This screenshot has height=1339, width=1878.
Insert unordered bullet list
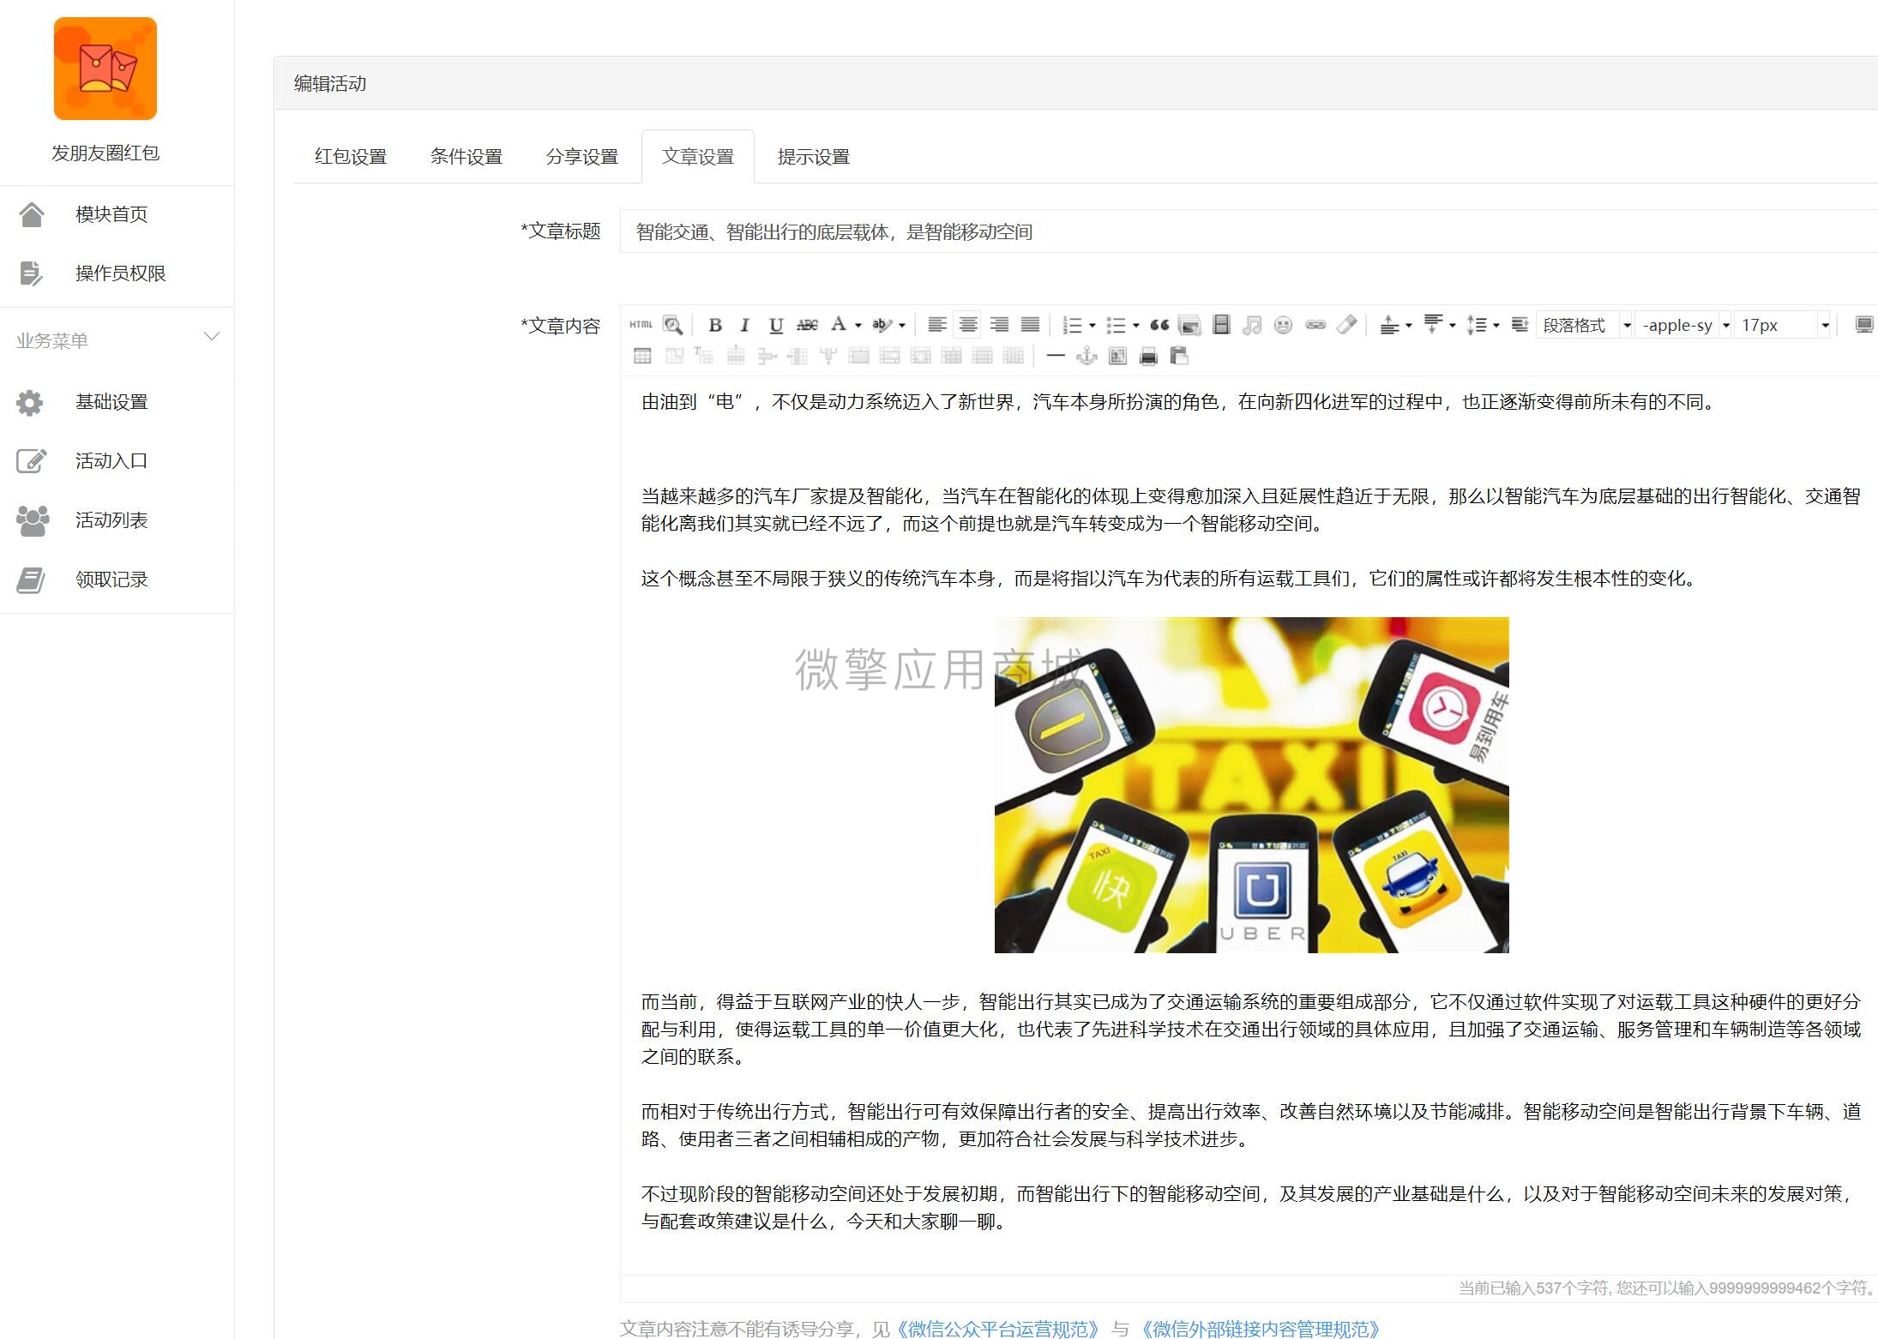pyautogui.click(x=1116, y=325)
